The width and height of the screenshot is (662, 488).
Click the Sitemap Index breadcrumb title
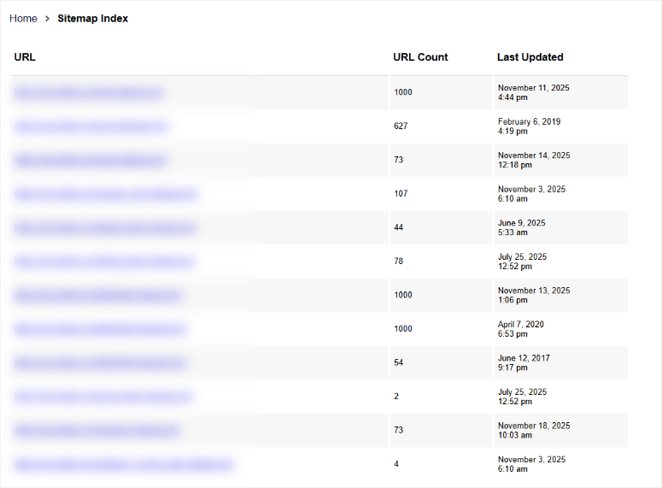coord(92,19)
